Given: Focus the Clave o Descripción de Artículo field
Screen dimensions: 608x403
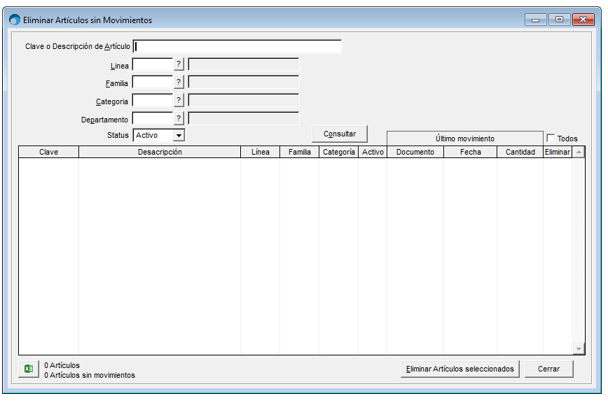Looking at the screenshot, I should [x=237, y=47].
